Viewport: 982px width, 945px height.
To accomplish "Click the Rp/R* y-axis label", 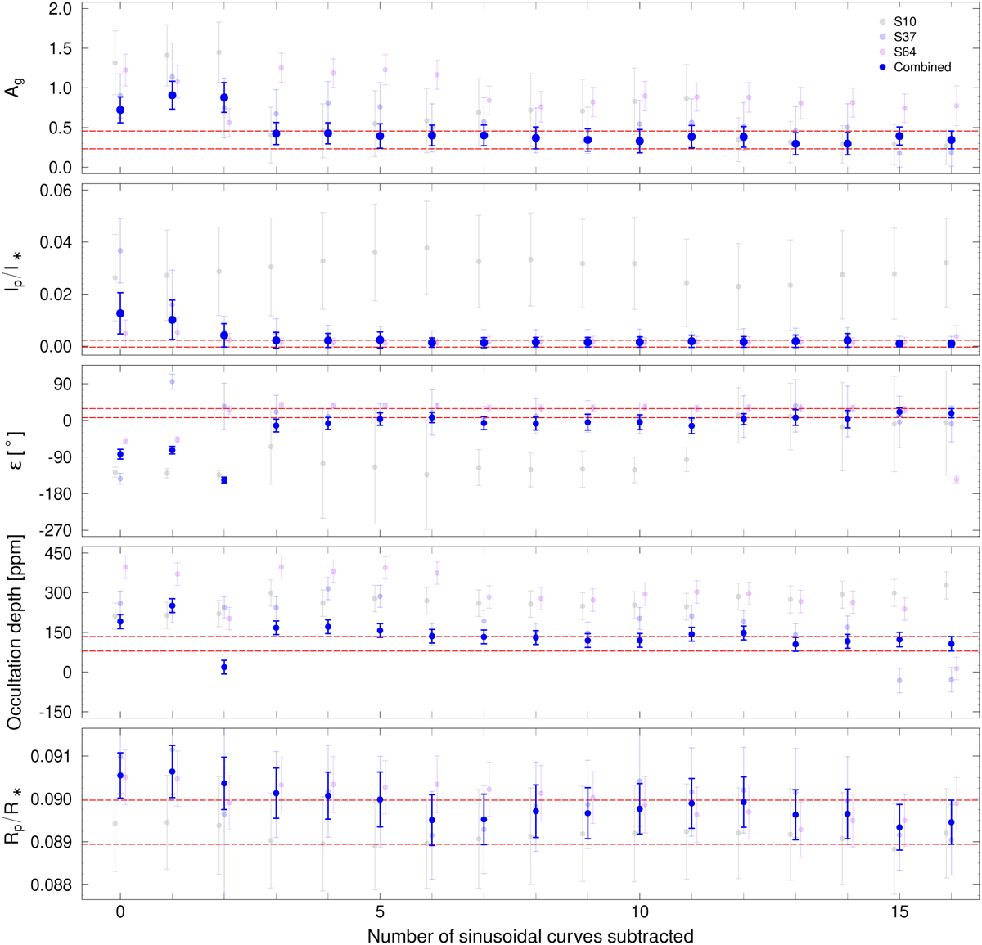I will [14, 814].
